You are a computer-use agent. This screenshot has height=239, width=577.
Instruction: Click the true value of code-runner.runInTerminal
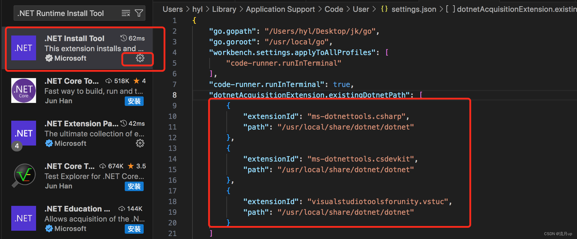coord(341,84)
